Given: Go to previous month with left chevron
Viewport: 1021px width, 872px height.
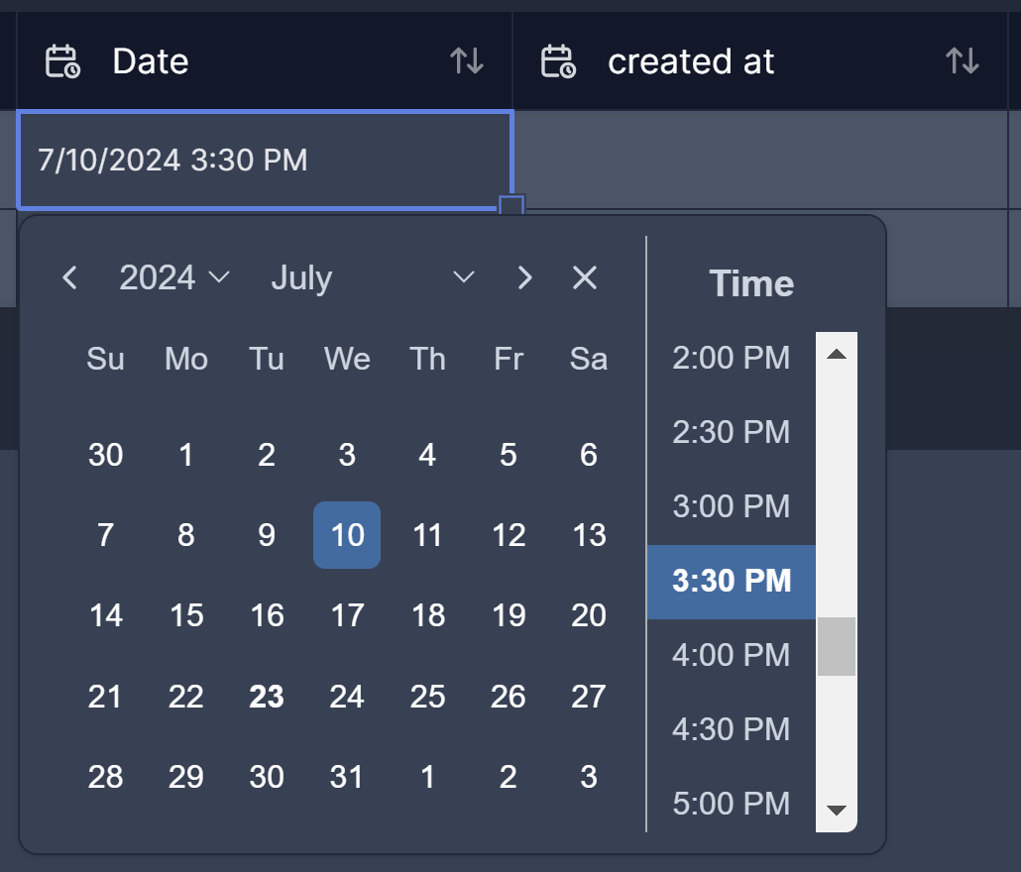Looking at the screenshot, I should coord(69,278).
